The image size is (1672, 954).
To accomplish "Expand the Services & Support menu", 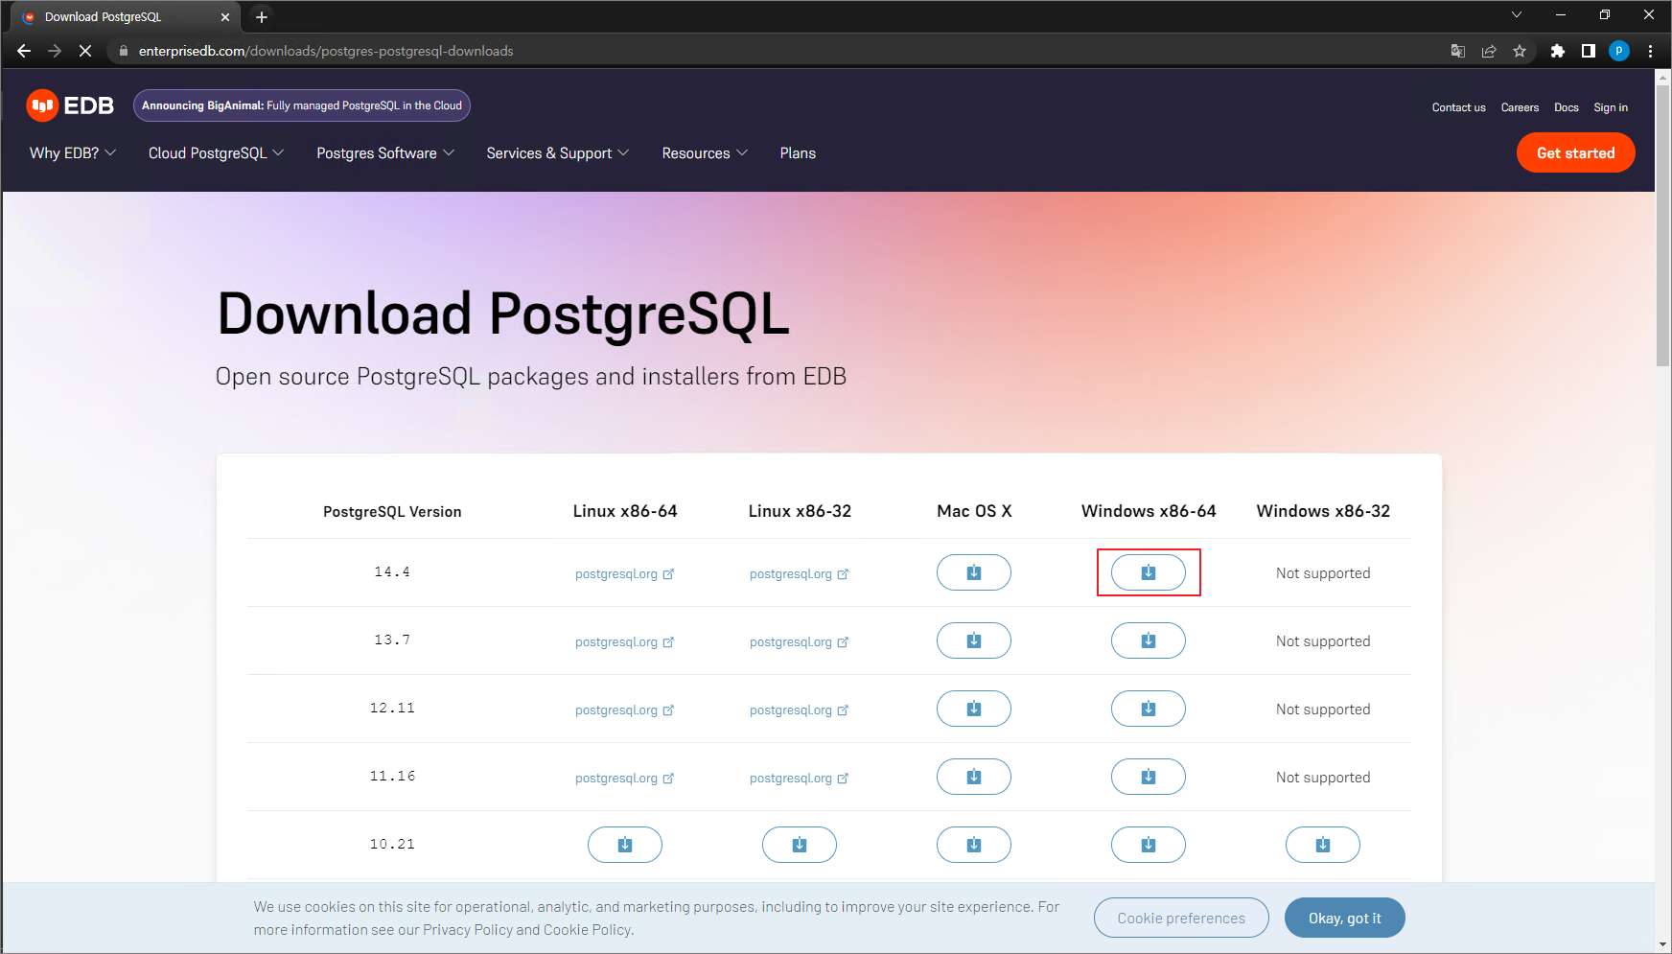I will [x=558, y=153].
